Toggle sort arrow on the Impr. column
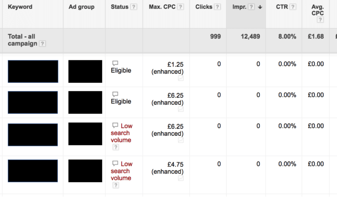The height and width of the screenshot is (197, 337). point(260,7)
